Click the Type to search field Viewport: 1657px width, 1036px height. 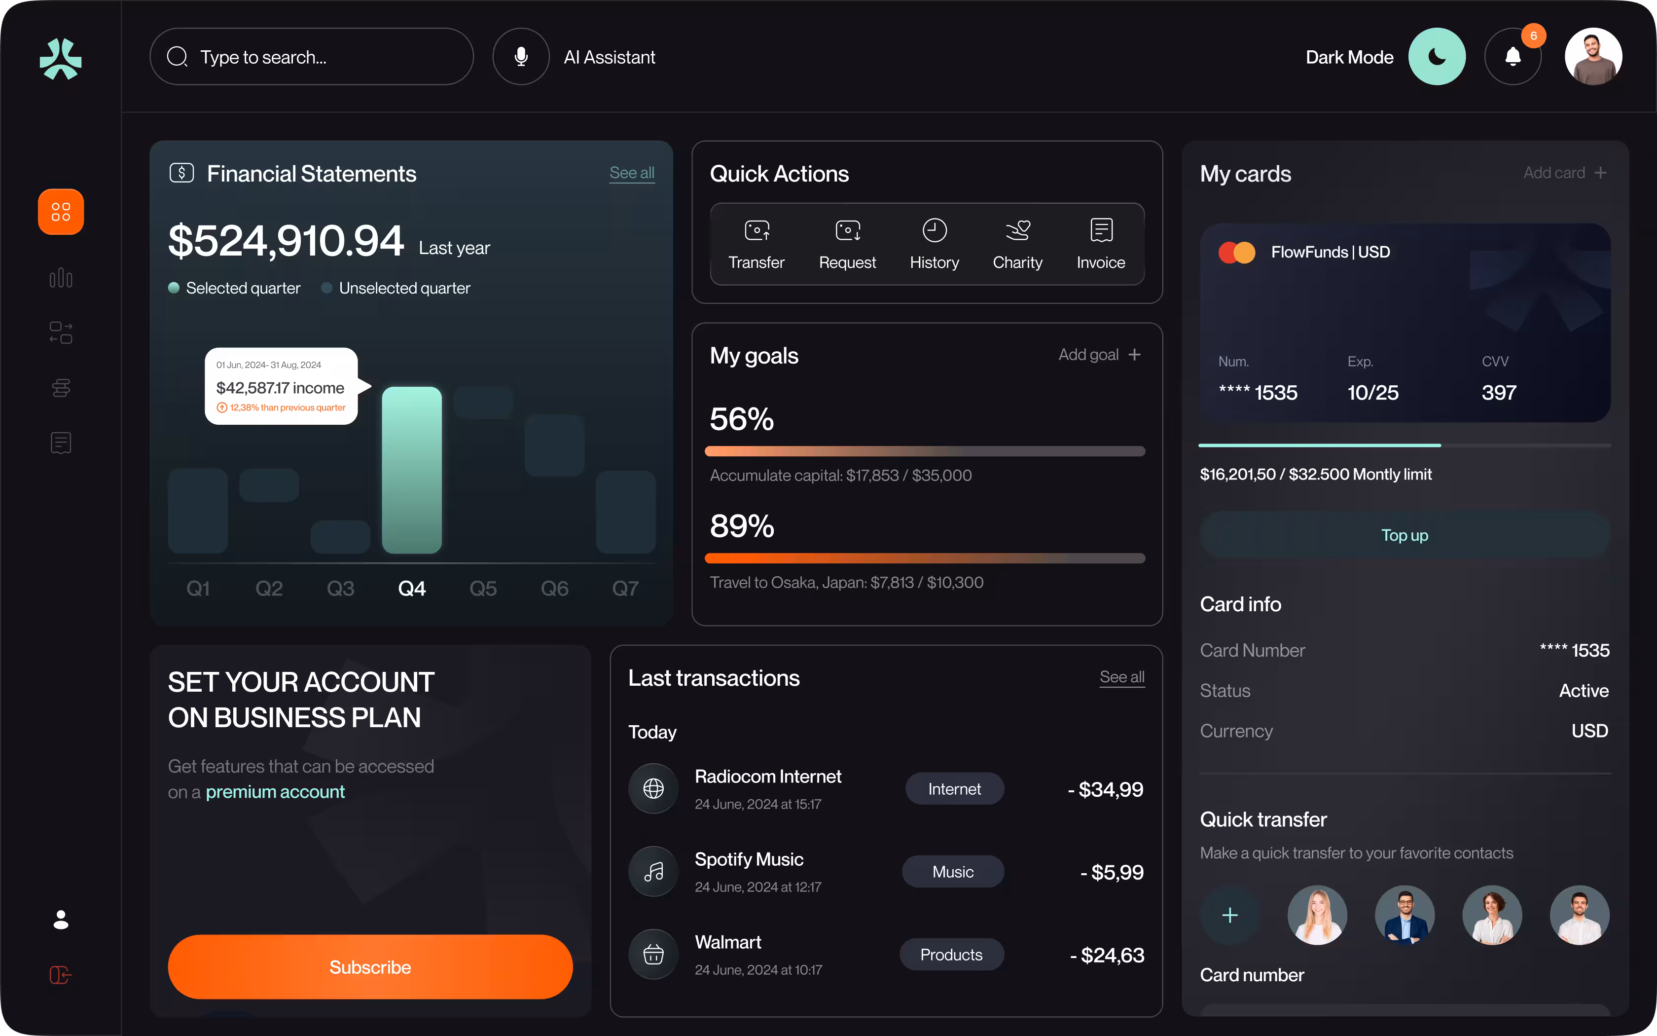pos(312,56)
